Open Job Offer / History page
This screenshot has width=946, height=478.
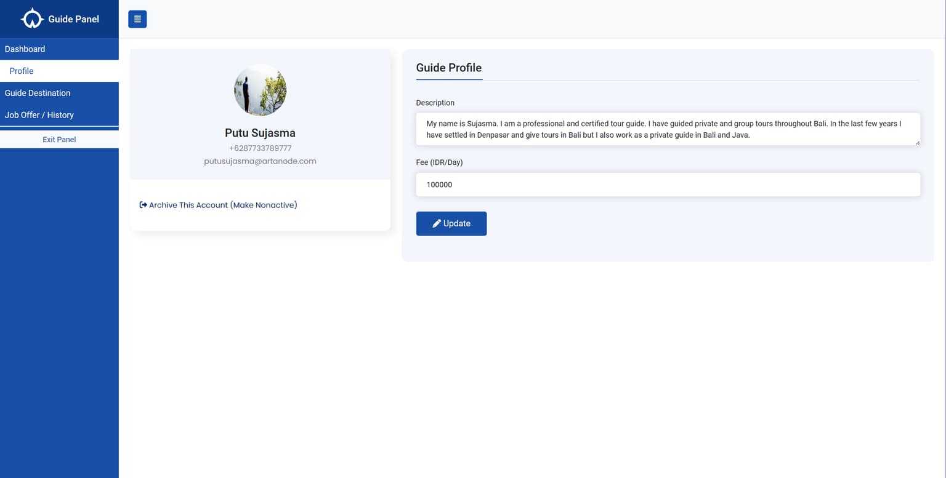pos(39,115)
